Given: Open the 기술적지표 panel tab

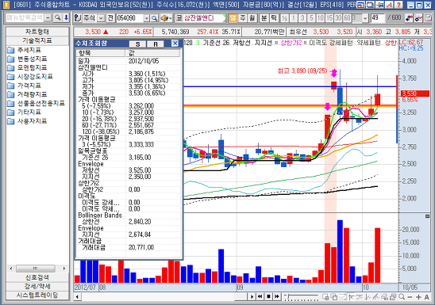Looking at the screenshot, I should [x=37, y=40].
